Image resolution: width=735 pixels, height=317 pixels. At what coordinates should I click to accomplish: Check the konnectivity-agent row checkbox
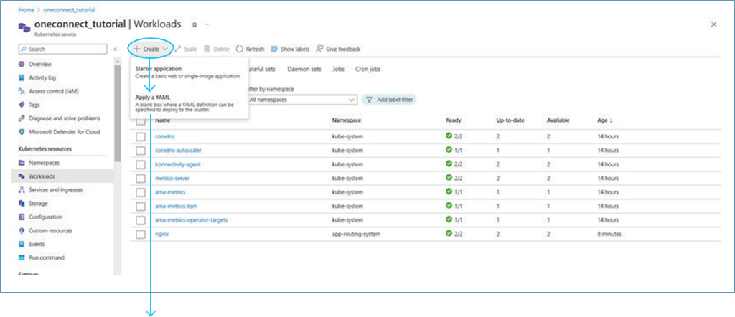point(141,165)
